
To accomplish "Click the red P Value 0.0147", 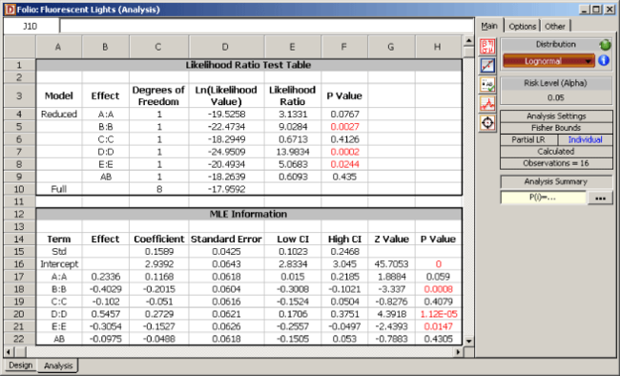I will click(438, 326).
